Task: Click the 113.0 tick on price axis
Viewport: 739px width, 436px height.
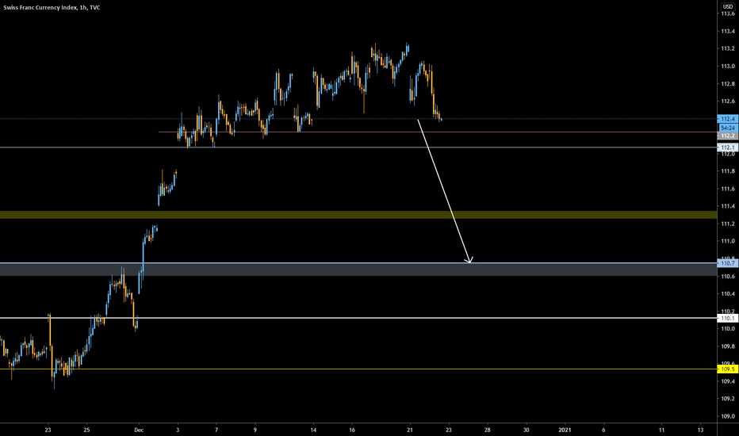Action: point(727,66)
